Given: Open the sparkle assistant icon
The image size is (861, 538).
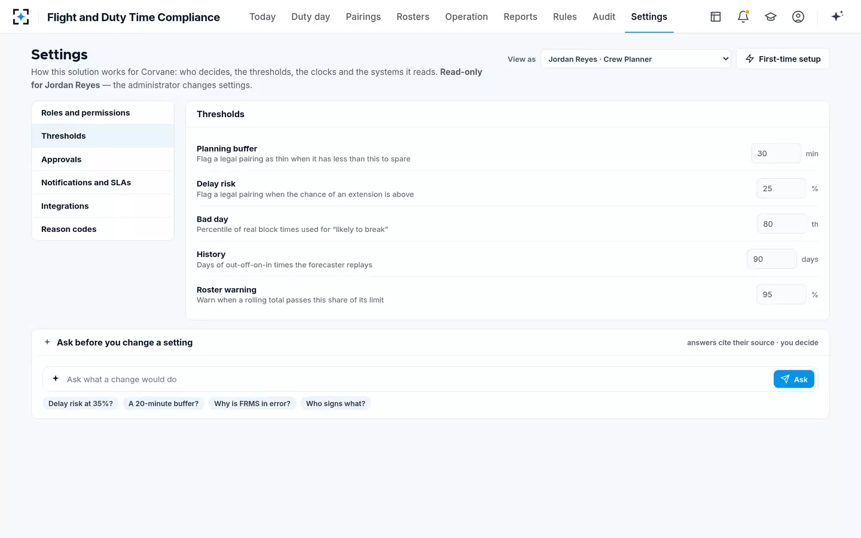Looking at the screenshot, I should [837, 16].
